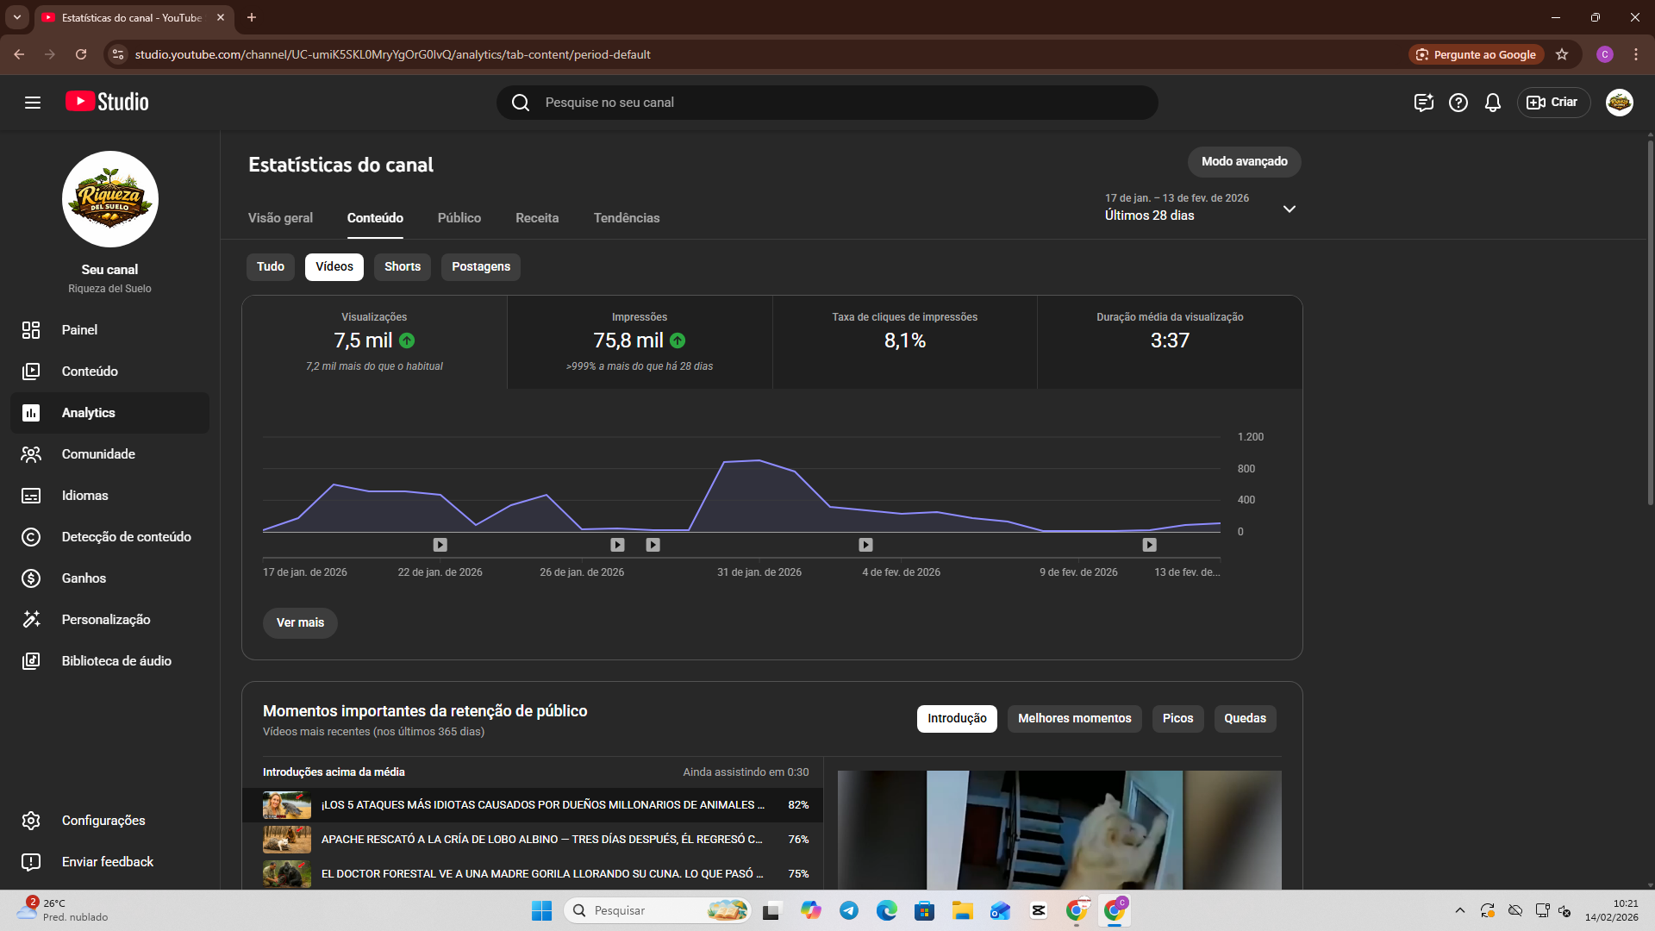This screenshot has height=931, width=1655.
Task: Click the notifications bell icon
Action: click(1492, 103)
